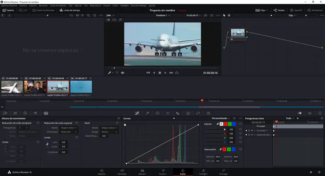Toggle the blue channel in Edición

pyautogui.click(x=234, y=124)
